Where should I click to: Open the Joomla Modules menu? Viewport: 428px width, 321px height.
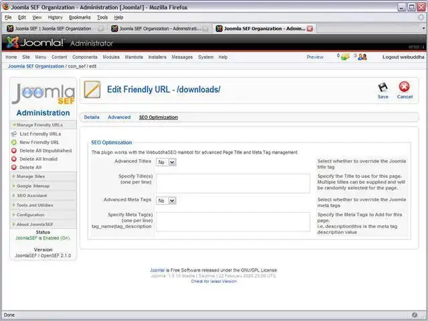point(111,57)
